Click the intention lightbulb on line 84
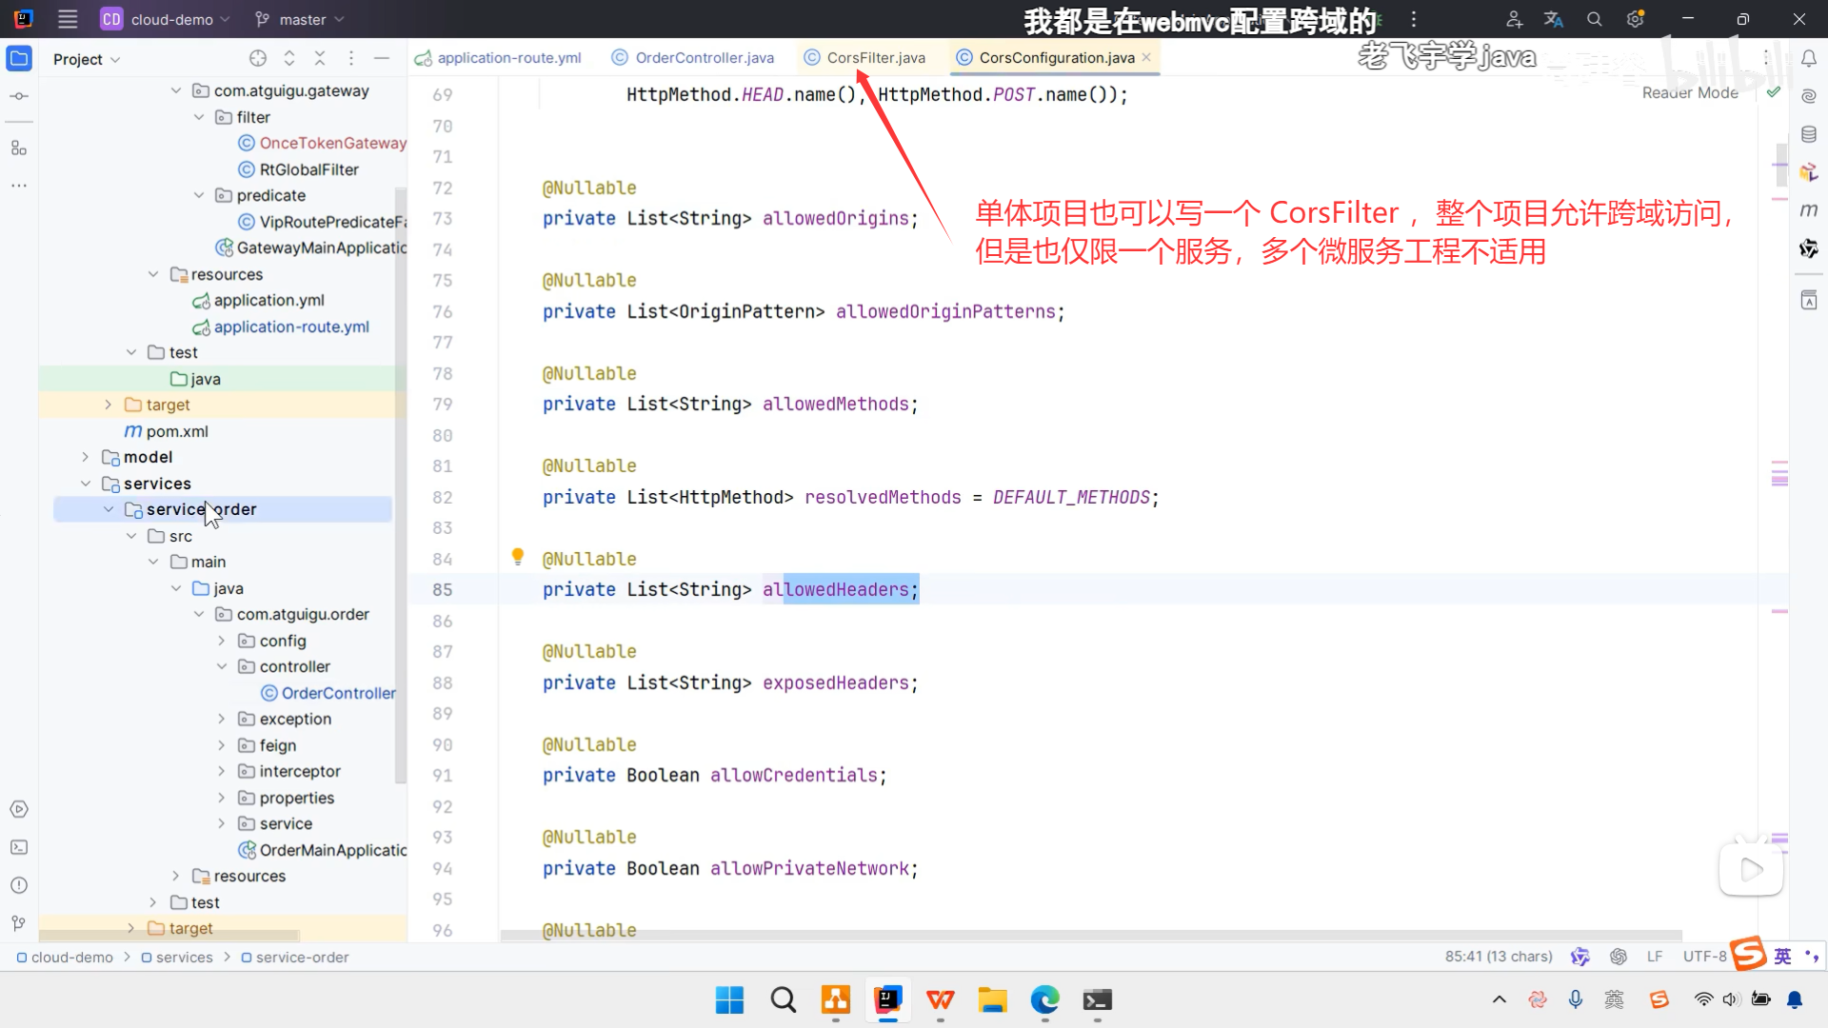 [518, 557]
